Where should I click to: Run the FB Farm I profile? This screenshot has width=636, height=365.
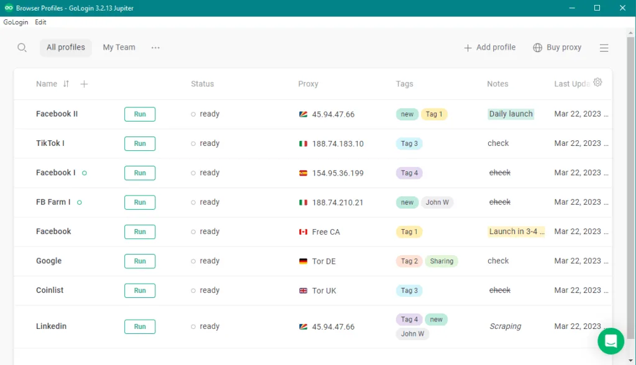tap(140, 202)
